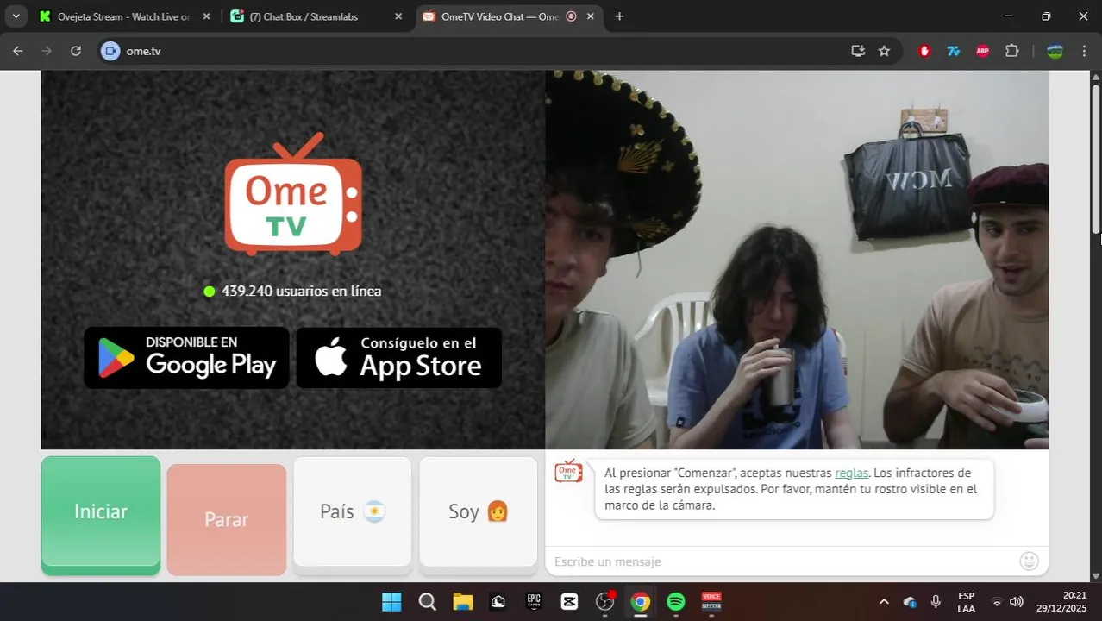The height and width of the screenshot is (621, 1102).
Task: Reload the ome.tv page
Action: pos(76,51)
